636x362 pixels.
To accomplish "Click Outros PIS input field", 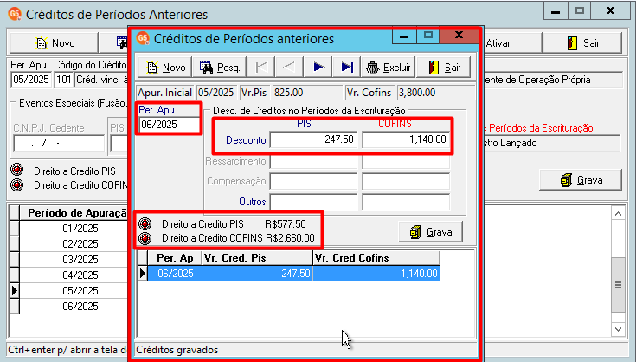I will [x=313, y=202].
